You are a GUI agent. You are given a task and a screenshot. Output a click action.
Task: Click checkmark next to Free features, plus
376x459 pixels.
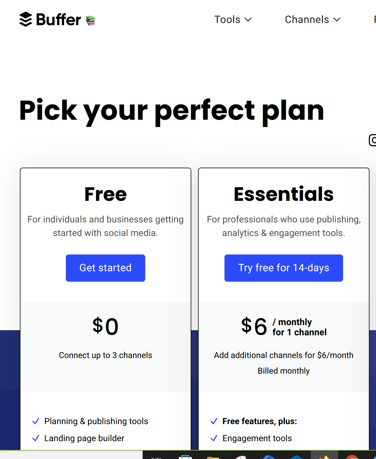(x=214, y=421)
